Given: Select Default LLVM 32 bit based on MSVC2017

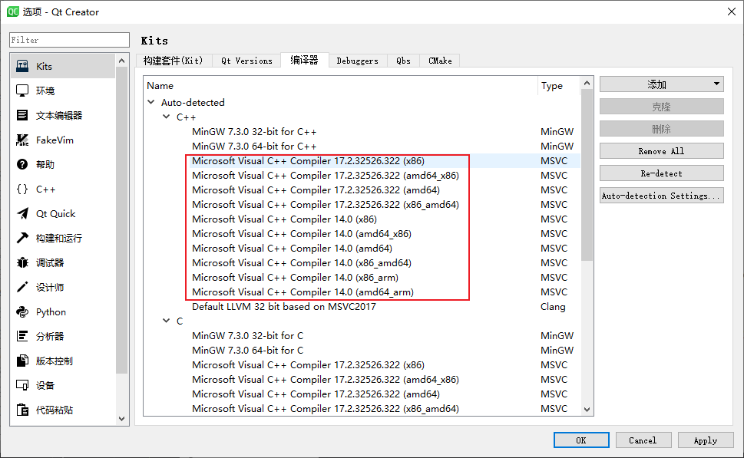Looking at the screenshot, I should 284,307.
